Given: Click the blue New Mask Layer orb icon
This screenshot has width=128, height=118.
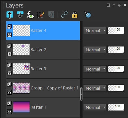Looking at the screenshot, I should pos(88,15).
